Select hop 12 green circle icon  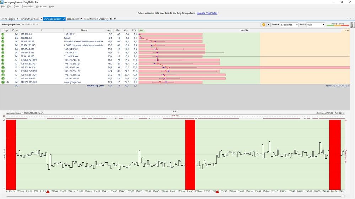point(3,75)
